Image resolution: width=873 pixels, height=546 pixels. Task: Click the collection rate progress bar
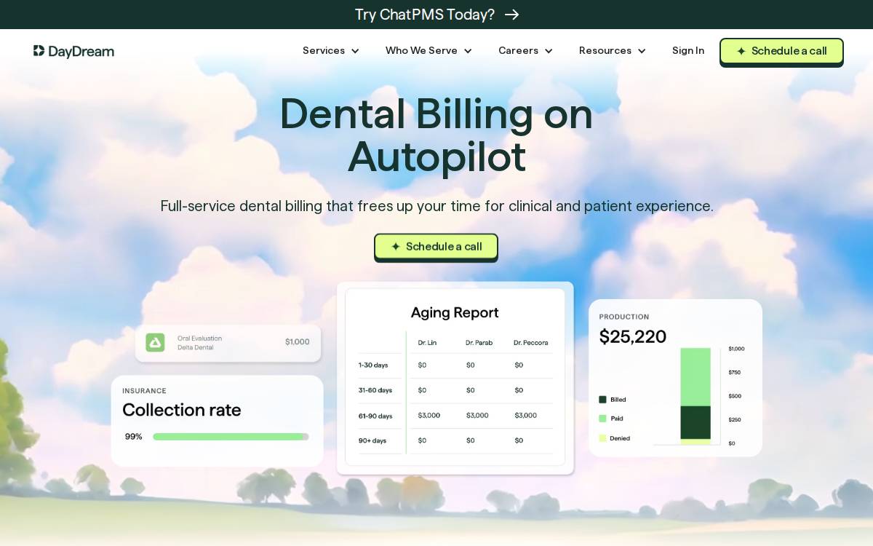click(231, 437)
